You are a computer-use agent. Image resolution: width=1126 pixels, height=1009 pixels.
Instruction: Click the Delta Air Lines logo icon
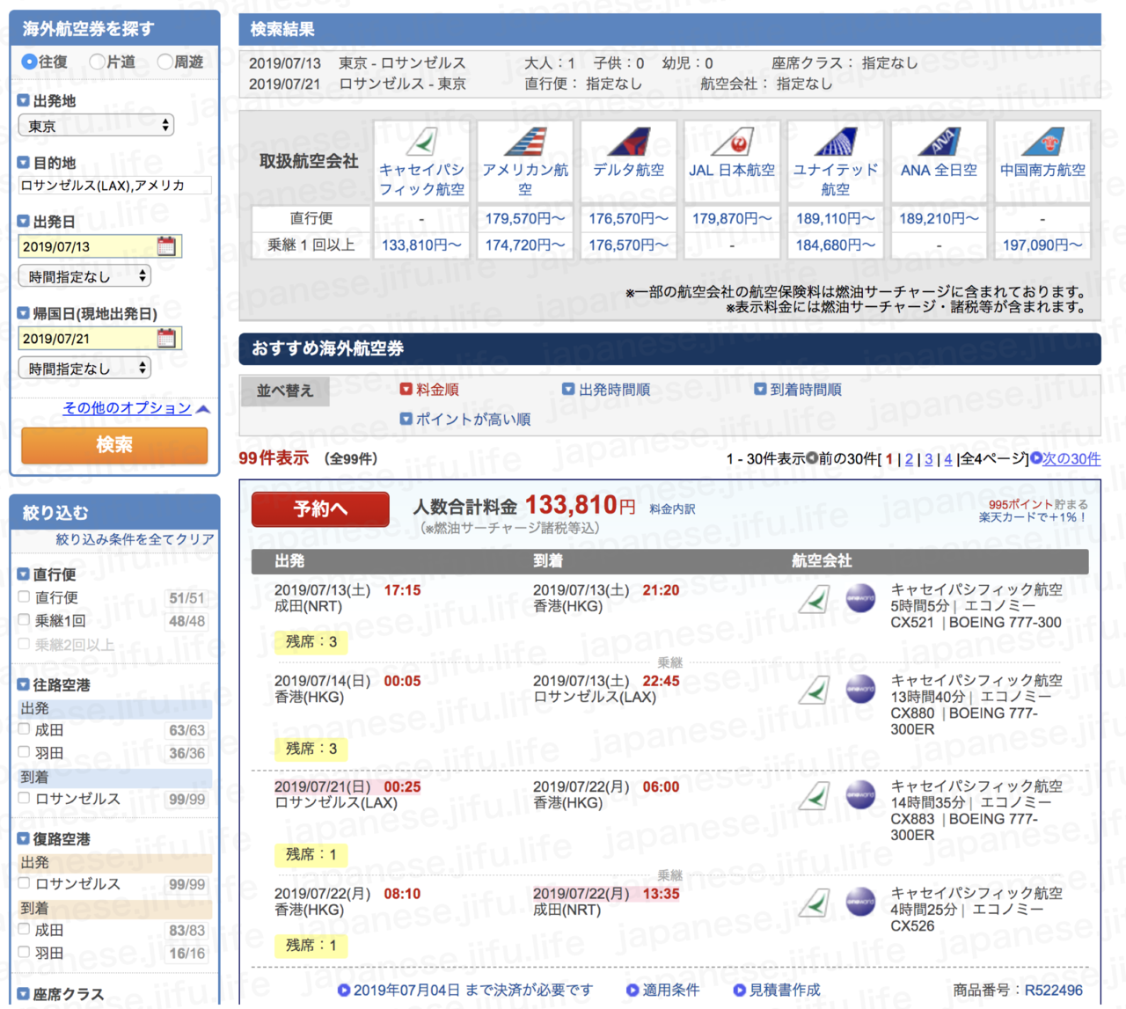coord(629,141)
